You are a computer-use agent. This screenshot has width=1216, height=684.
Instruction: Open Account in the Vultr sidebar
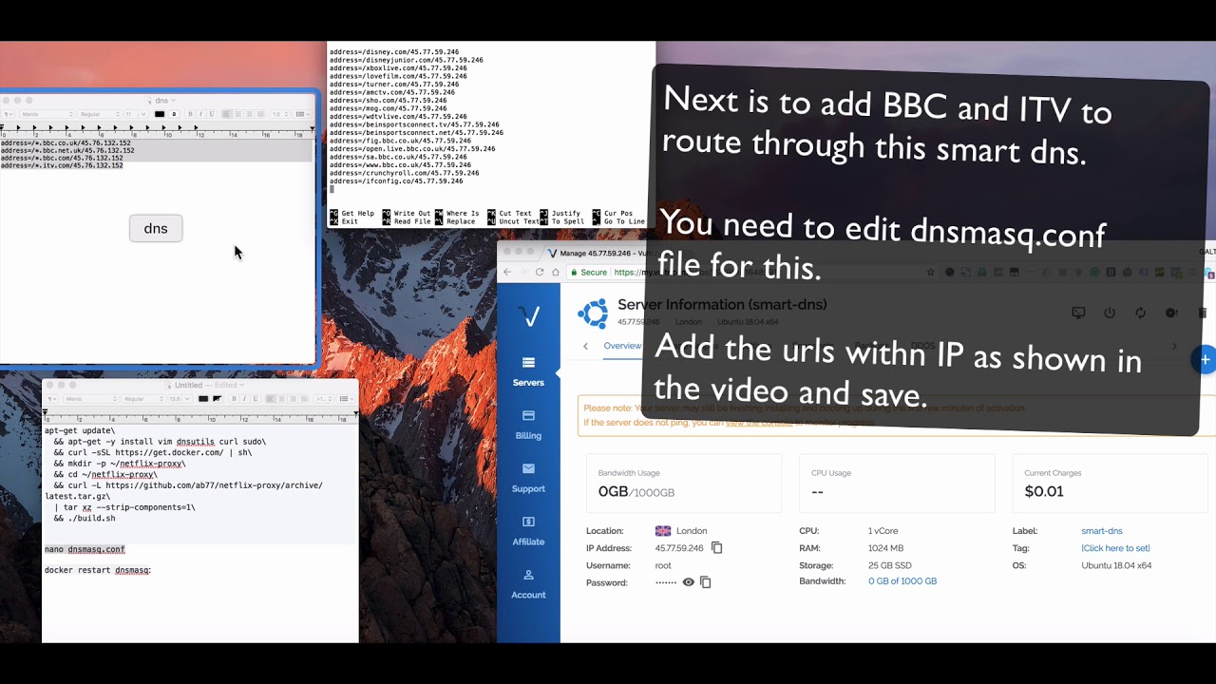click(528, 584)
